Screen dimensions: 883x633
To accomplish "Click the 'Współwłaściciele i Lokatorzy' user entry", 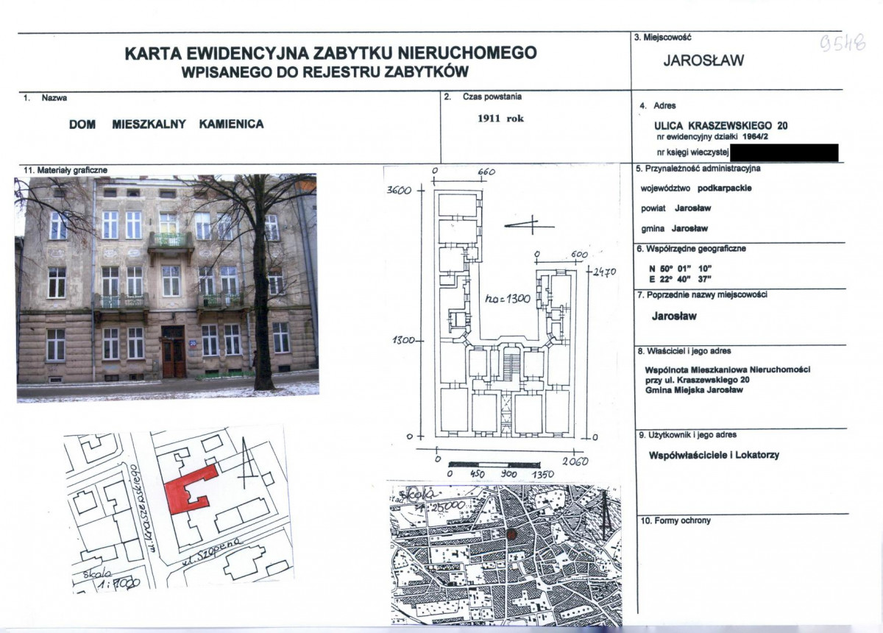I will [x=714, y=455].
